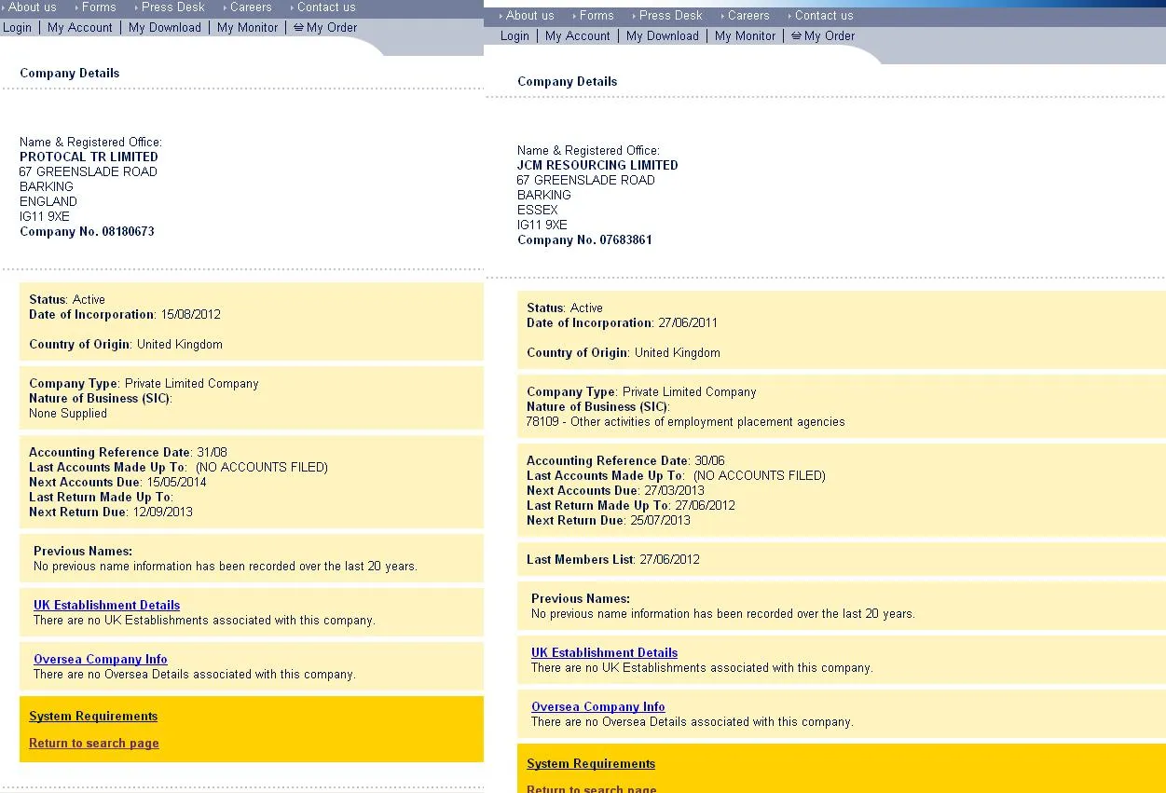Click incorporation date 27/06/2011
Image resolution: width=1166 pixels, height=793 pixels.
point(688,323)
